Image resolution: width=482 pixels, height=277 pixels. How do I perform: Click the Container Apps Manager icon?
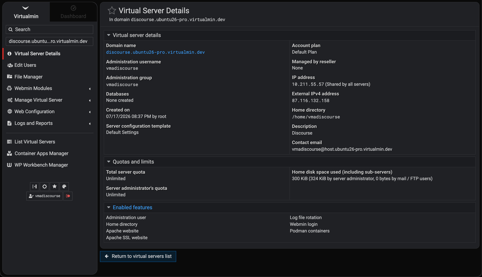[x=9, y=153]
